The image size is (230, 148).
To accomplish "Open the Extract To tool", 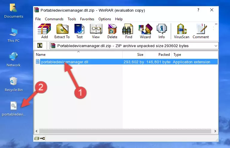I will click(62, 31).
